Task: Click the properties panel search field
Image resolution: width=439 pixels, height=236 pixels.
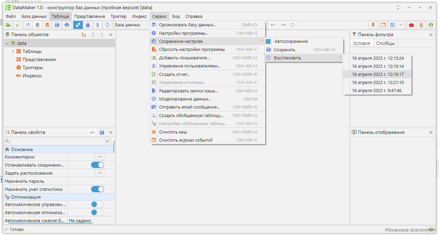Action: [x=57, y=141]
